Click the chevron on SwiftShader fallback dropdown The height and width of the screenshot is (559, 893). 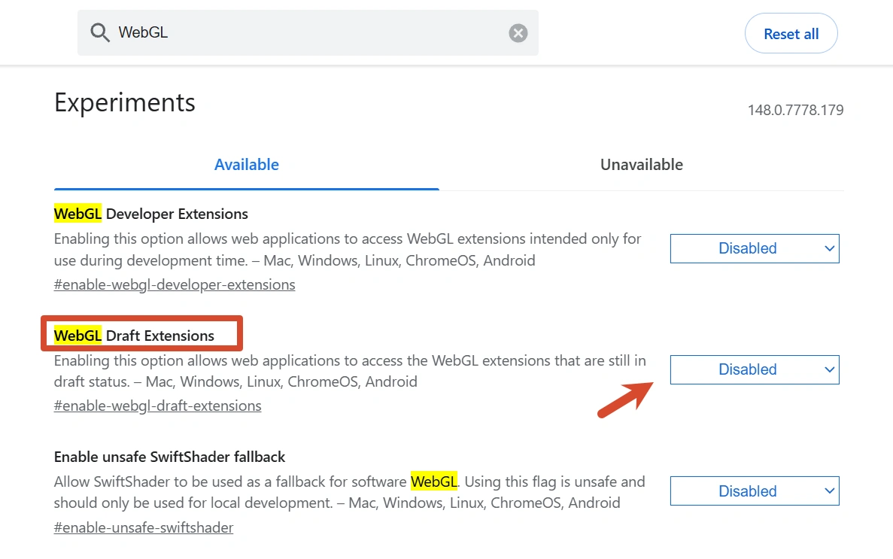pyautogui.click(x=829, y=491)
